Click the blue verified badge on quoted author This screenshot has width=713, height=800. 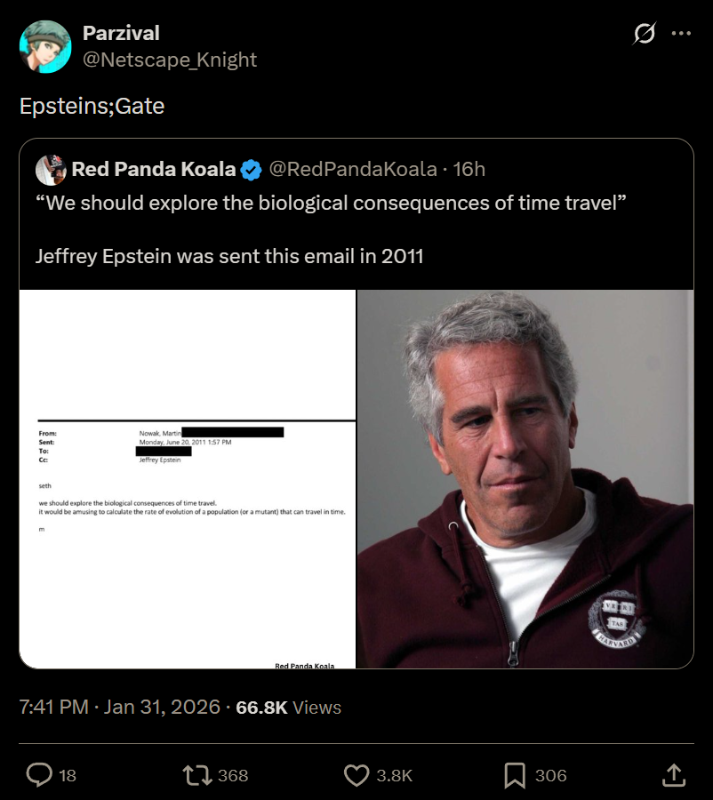point(252,169)
